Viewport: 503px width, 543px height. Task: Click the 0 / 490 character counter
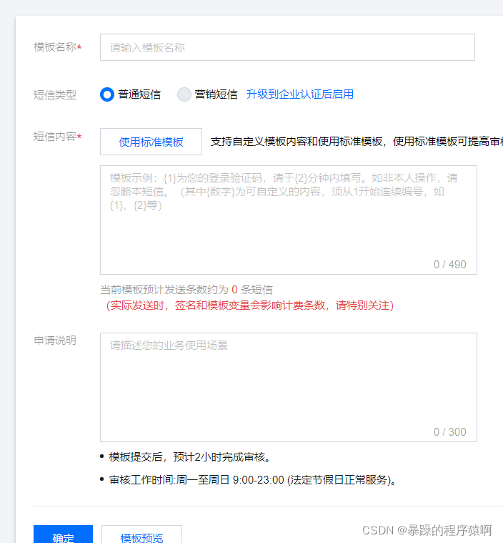[x=449, y=265]
